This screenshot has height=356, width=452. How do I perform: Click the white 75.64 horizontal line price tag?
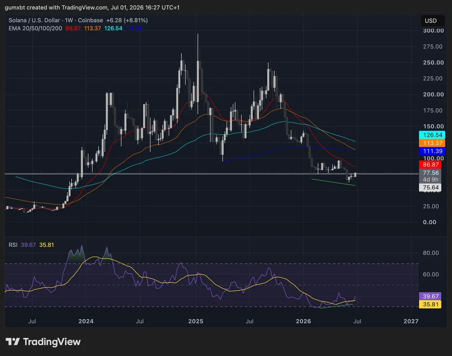coord(431,187)
